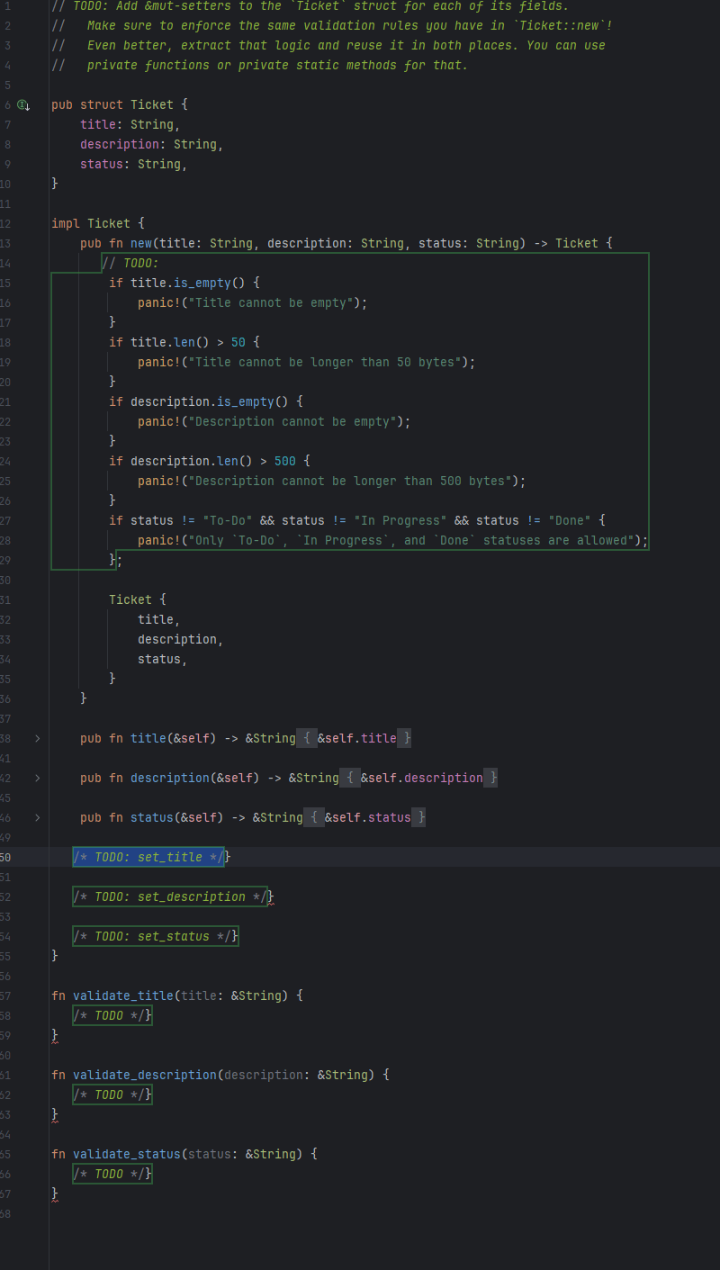
Task: Expand the folded description getter chevron
Action: tap(37, 778)
